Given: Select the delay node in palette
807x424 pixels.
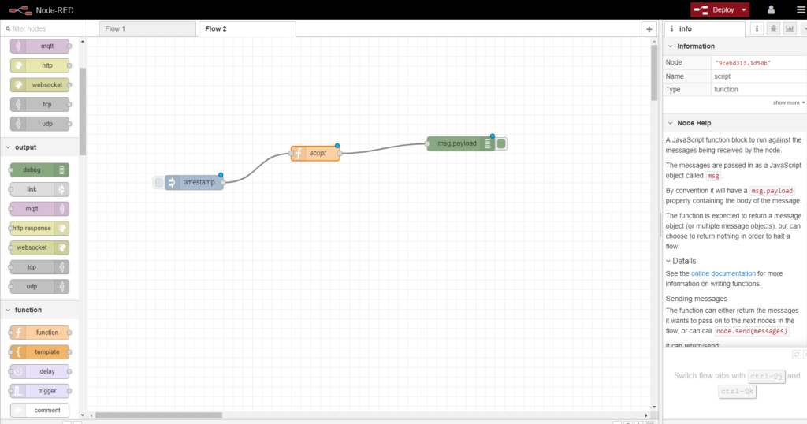Looking at the screenshot, I should tap(40, 371).
